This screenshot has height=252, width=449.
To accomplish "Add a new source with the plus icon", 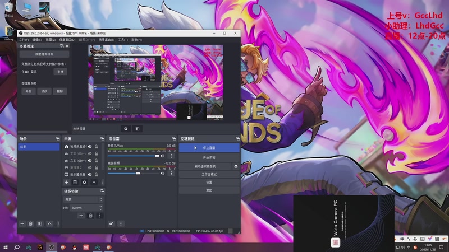I will coord(66,182).
